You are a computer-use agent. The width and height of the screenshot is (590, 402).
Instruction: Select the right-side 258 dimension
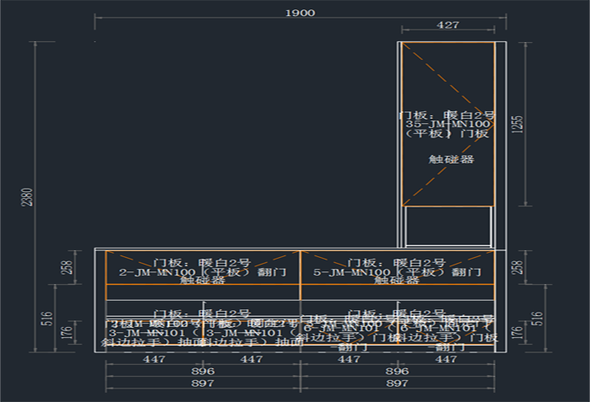tap(517, 266)
